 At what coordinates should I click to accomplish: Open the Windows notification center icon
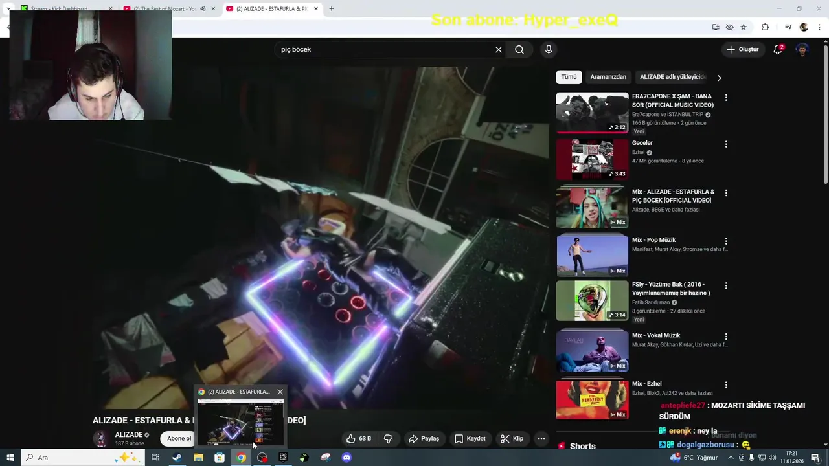815,458
